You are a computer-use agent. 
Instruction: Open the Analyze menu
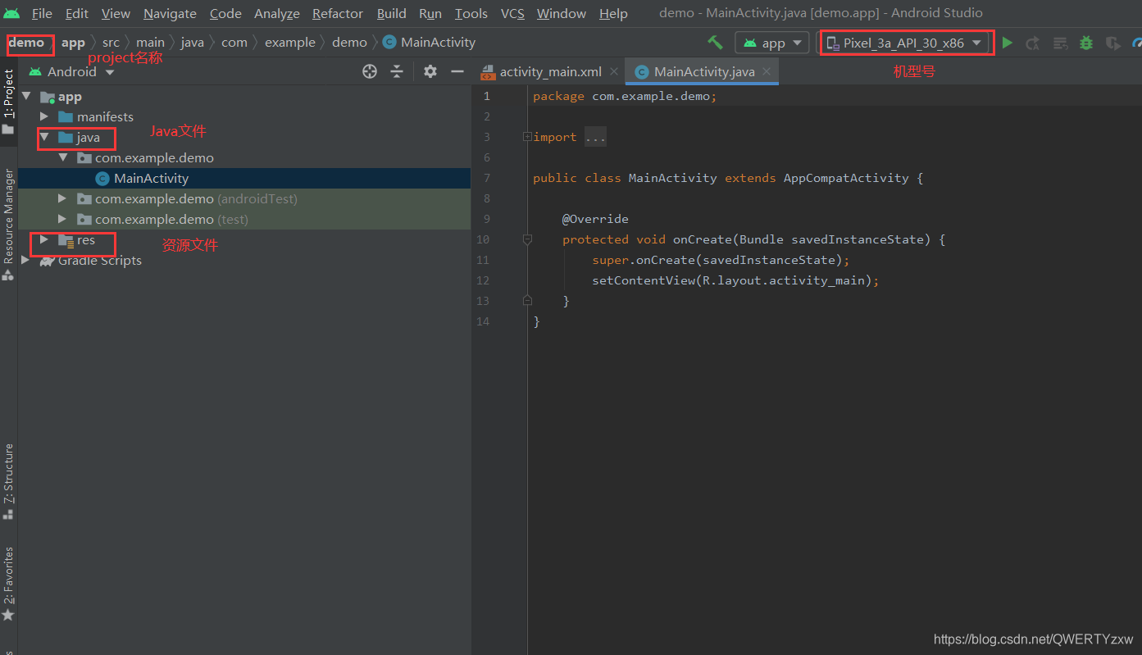click(x=277, y=13)
